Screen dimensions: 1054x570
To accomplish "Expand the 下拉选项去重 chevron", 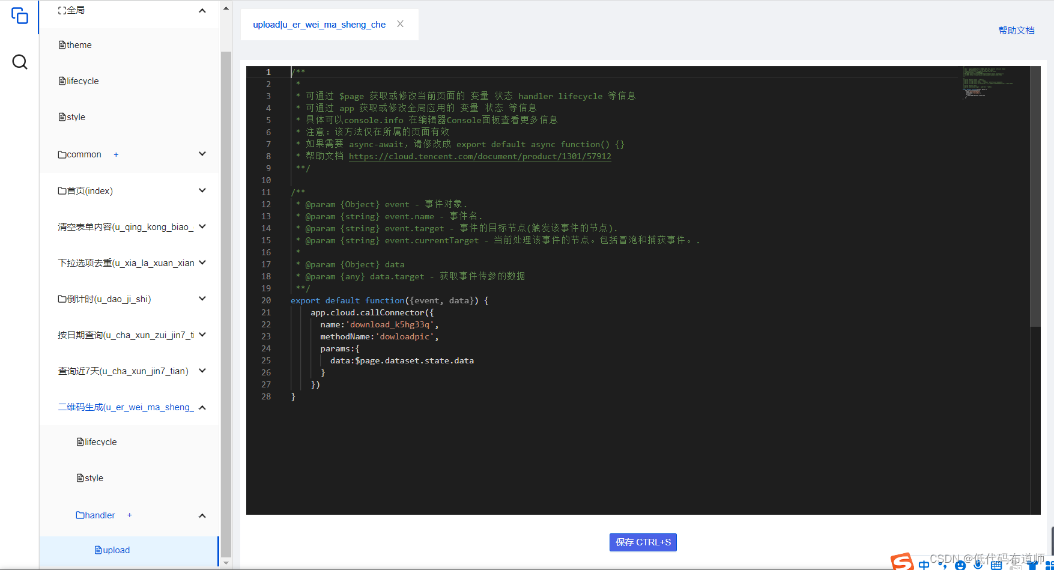I will click(202, 262).
